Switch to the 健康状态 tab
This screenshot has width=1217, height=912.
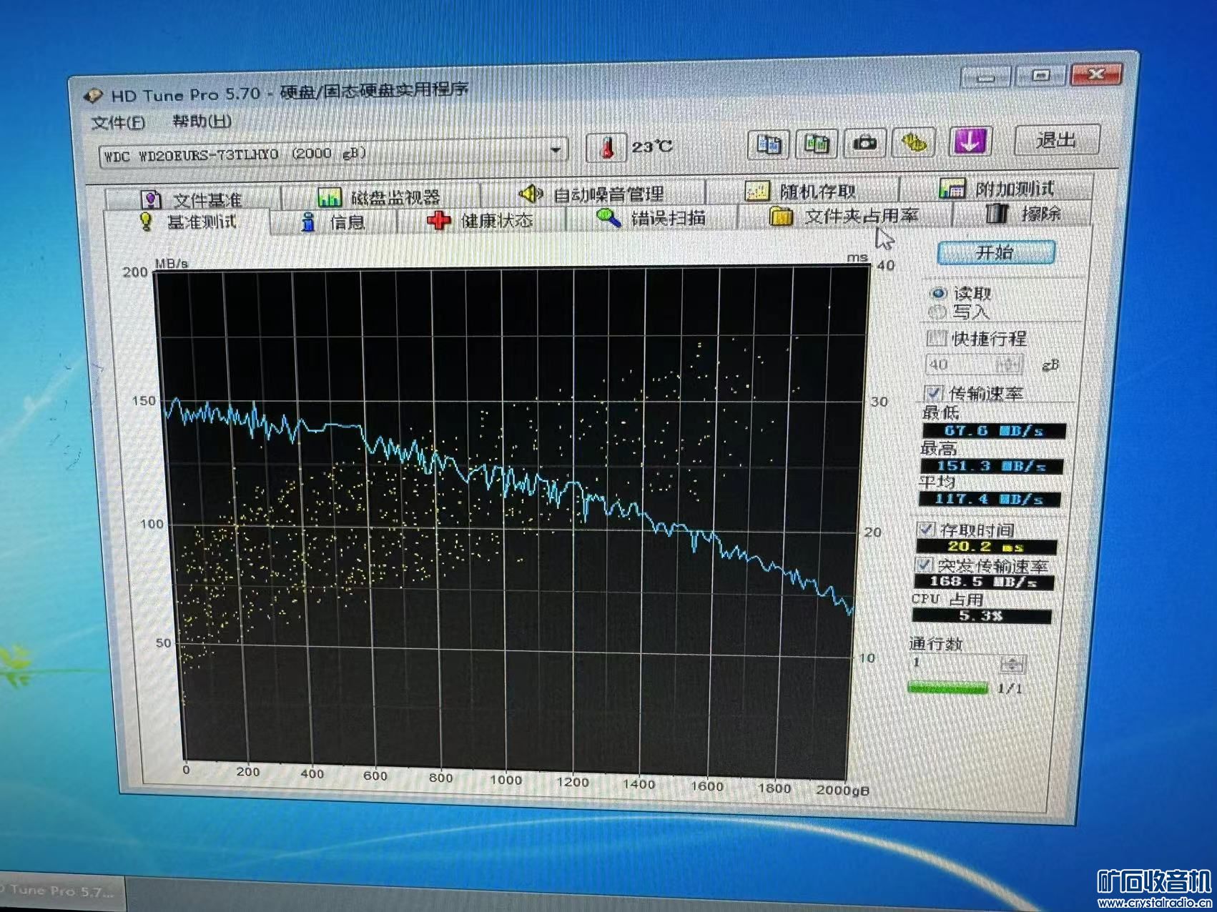tap(481, 220)
